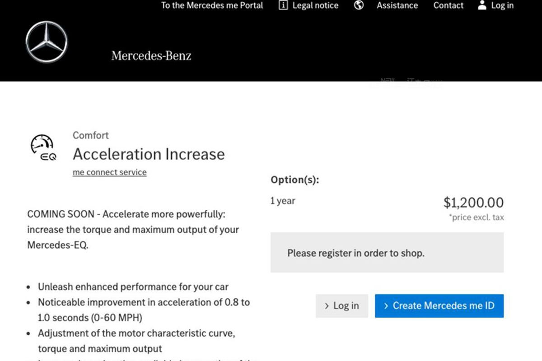The height and width of the screenshot is (361, 542).
Task: Click the Mercedes-Benz star logo
Action: point(47,42)
